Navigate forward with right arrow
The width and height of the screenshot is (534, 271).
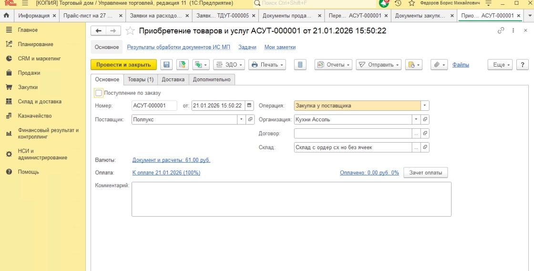click(x=113, y=31)
